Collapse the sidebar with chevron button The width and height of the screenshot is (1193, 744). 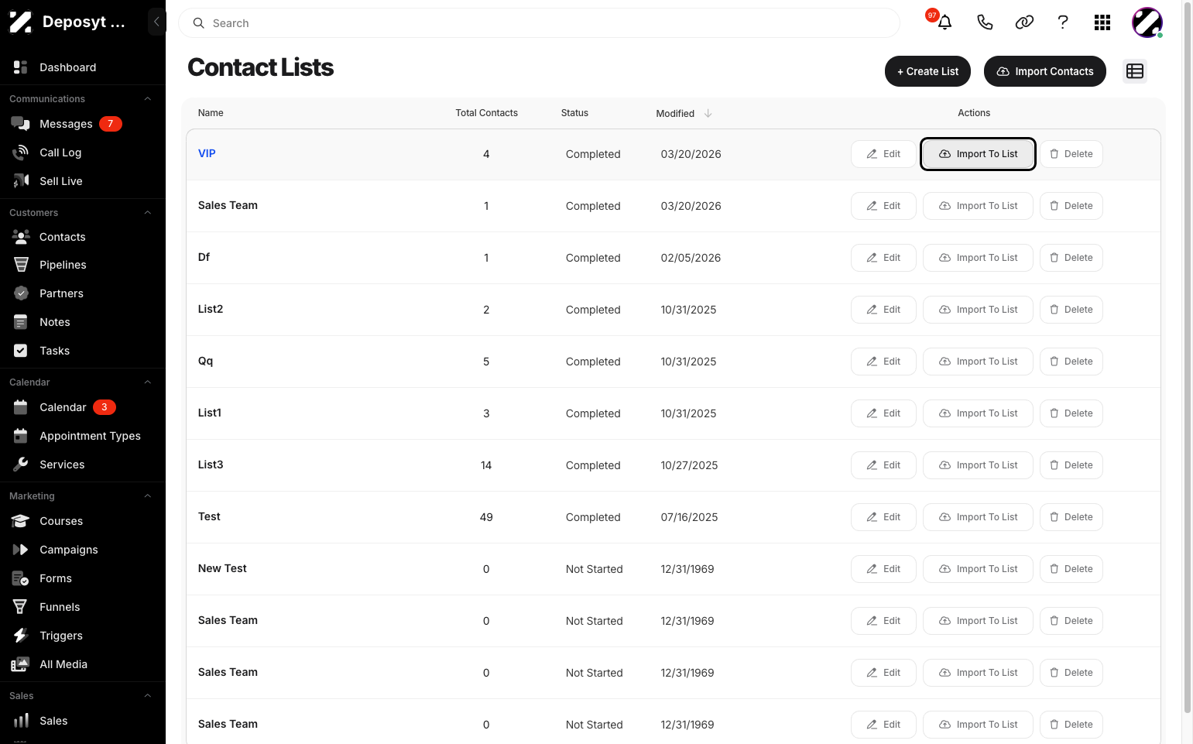click(156, 22)
